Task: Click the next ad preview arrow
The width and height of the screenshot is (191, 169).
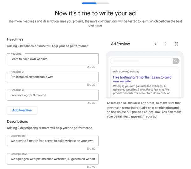Action: pos(166,44)
